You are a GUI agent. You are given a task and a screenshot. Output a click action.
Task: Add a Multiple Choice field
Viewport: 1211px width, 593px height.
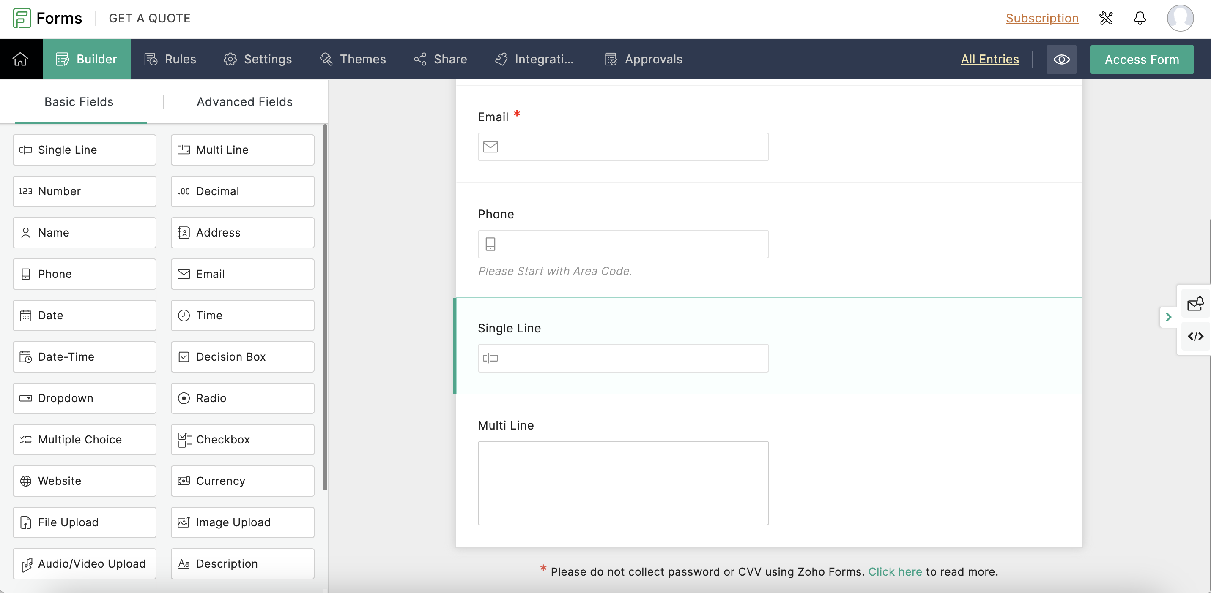coord(84,439)
